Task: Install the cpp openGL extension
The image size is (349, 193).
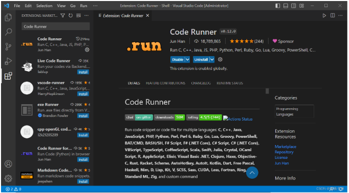Action: pyautogui.click(x=83, y=135)
